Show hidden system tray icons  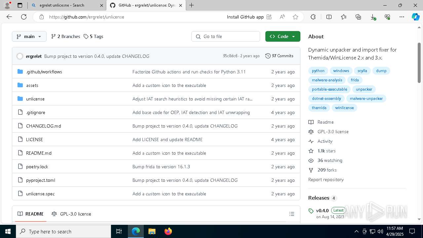pos(356,231)
